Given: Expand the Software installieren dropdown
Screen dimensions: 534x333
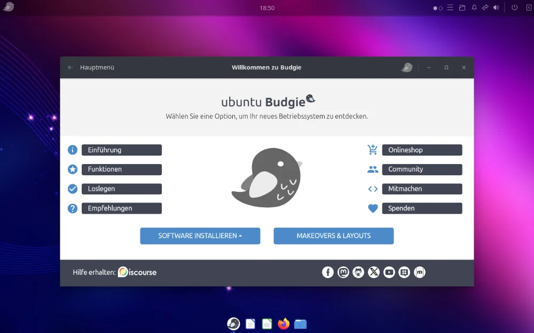Looking at the screenshot, I should tap(200, 236).
